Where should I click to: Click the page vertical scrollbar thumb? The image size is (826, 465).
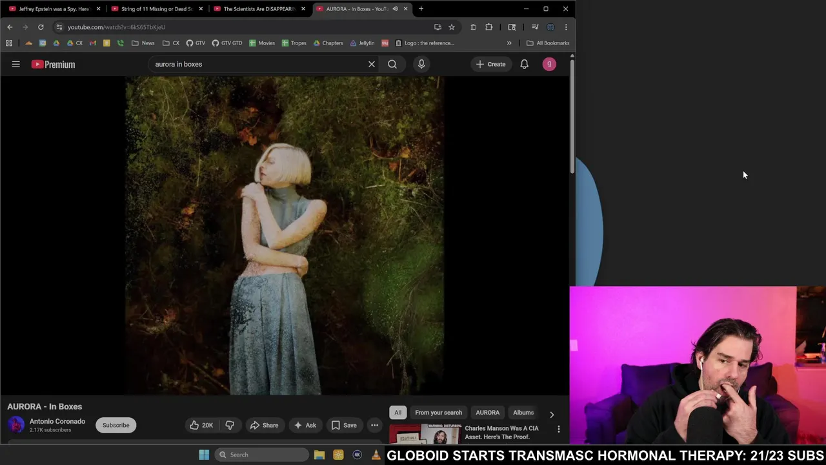(572, 116)
